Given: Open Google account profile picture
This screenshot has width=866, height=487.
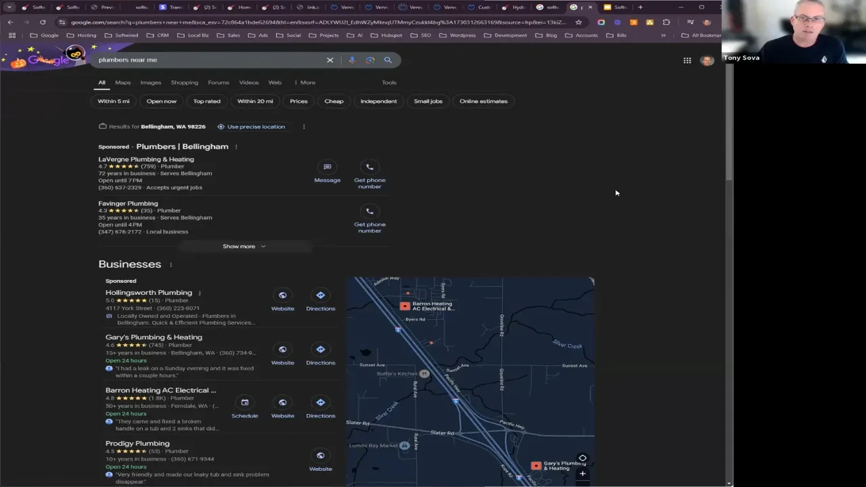Looking at the screenshot, I should pos(707,60).
